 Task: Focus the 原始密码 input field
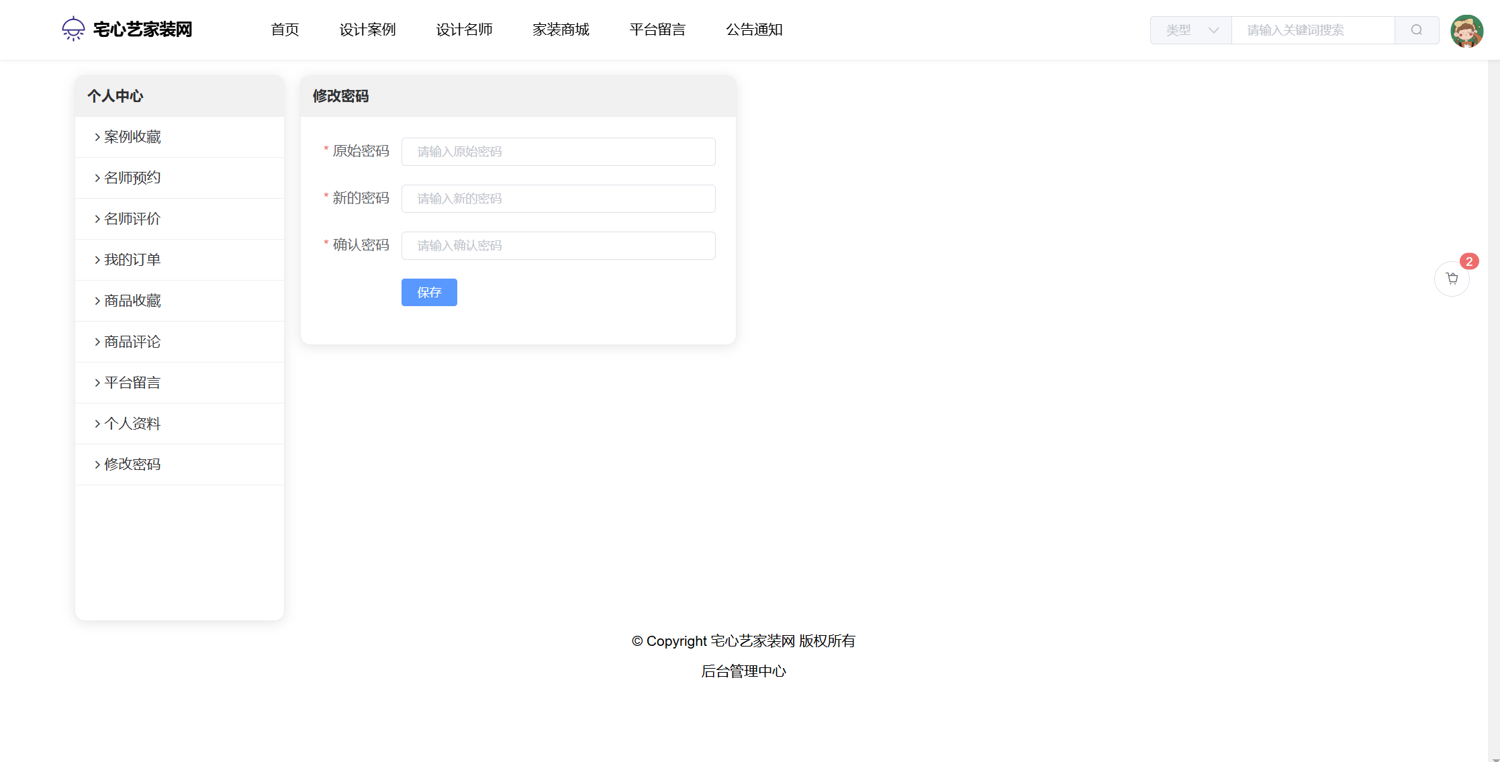coord(558,152)
